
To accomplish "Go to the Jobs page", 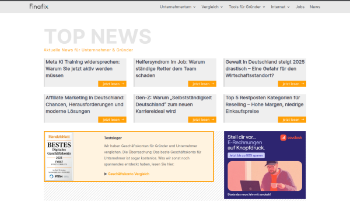I will [300, 7].
